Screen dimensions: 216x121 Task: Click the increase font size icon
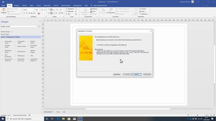tap(42, 10)
